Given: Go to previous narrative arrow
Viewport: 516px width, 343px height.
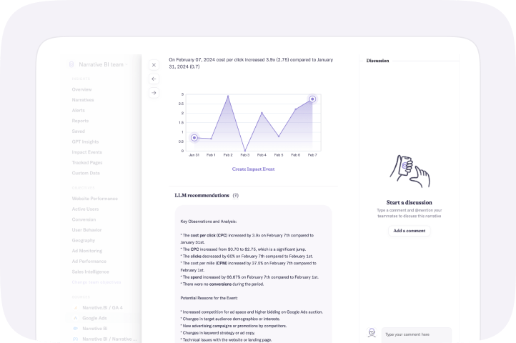Looking at the screenshot, I should pyautogui.click(x=154, y=79).
